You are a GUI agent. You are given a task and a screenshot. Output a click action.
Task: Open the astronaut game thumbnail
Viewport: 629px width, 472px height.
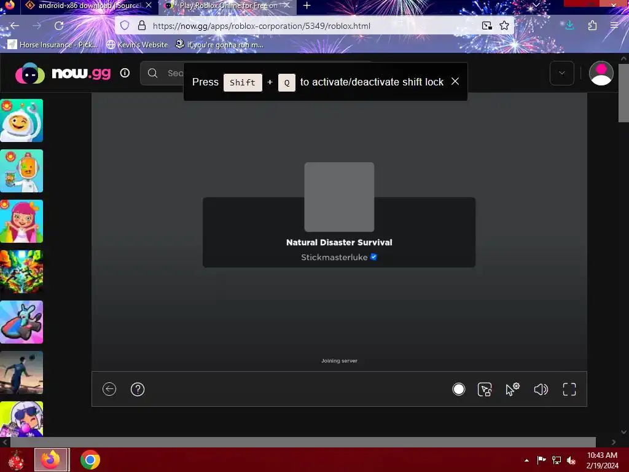pyautogui.click(x=21, y=120)
